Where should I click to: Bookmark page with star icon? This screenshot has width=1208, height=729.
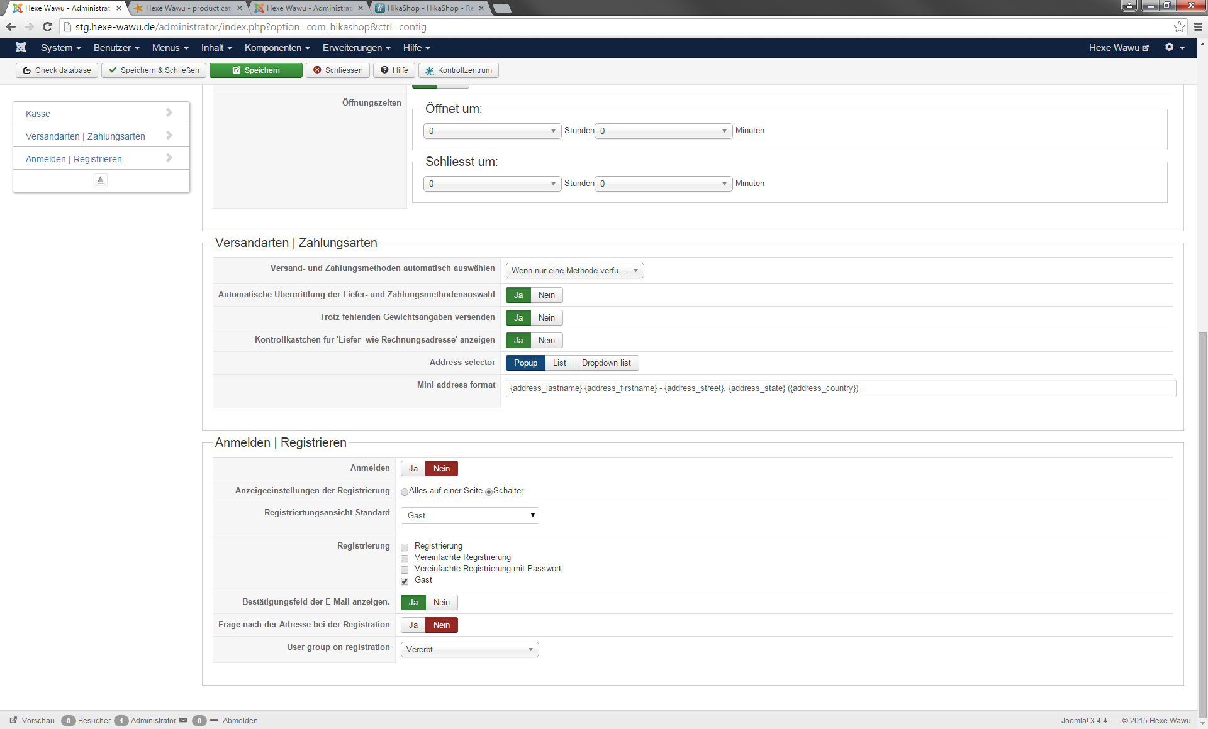(1179, 26)
